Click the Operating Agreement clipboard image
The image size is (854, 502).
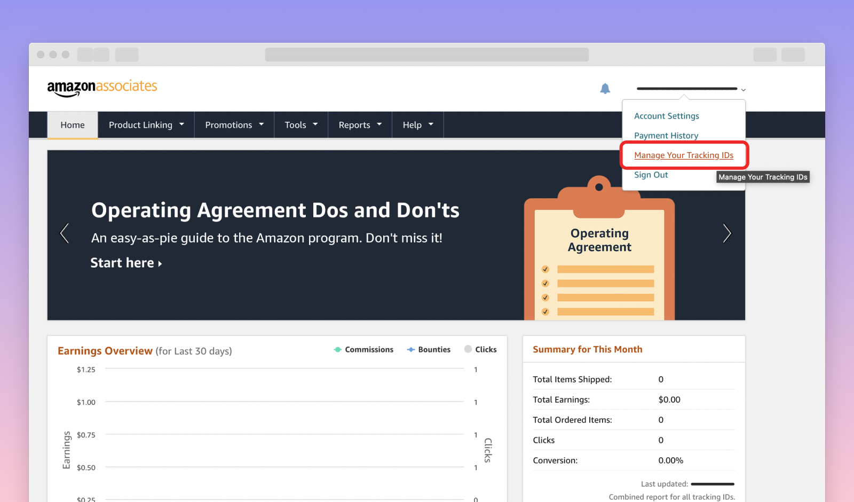(x=599, y=248)
